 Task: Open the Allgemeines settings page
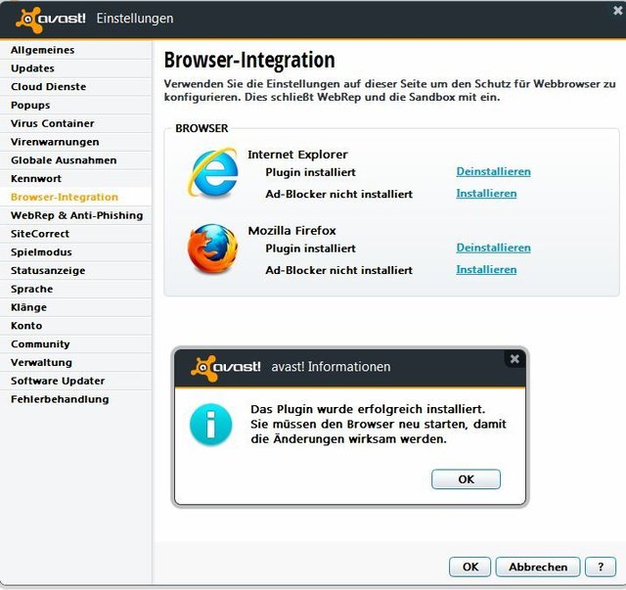pos(76,50)
